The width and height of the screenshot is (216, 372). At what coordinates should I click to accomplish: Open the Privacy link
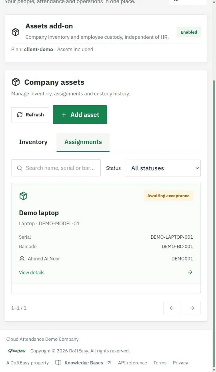point(180,362)
